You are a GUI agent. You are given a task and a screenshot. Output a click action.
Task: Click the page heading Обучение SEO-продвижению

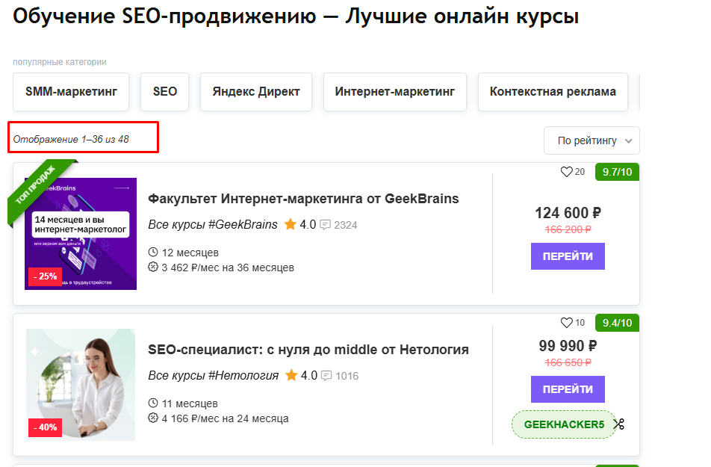(296, 16)
